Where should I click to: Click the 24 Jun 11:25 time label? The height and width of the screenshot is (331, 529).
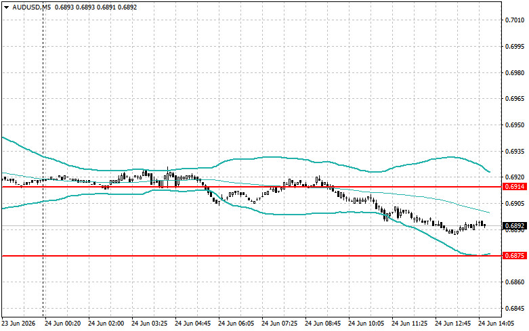(410, 324)
